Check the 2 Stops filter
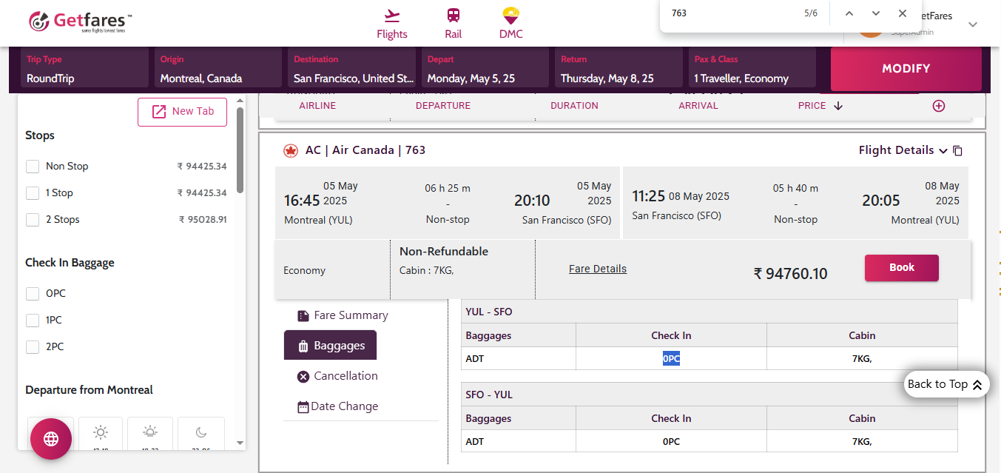This screenshot has height=473, width=1001. [33, 220]
